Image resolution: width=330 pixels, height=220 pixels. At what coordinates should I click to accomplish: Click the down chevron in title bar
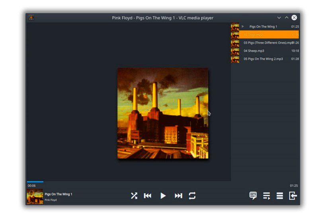coord(279,18)
